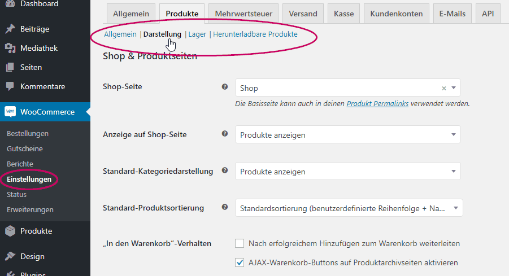The width and height of the screenshot is (509, 276).
Task: Select the Produkte settings tab
Action: coord(182,14)
